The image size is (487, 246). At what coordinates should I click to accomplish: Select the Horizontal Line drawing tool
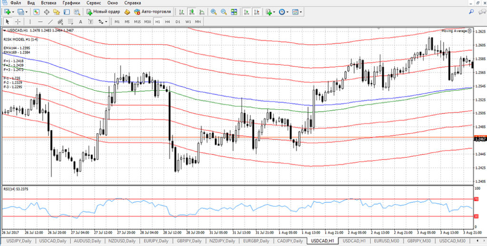(x=40, y=21)
